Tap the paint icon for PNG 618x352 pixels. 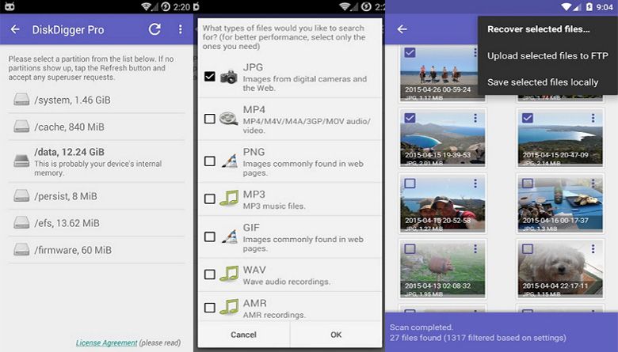click(230, 161)
